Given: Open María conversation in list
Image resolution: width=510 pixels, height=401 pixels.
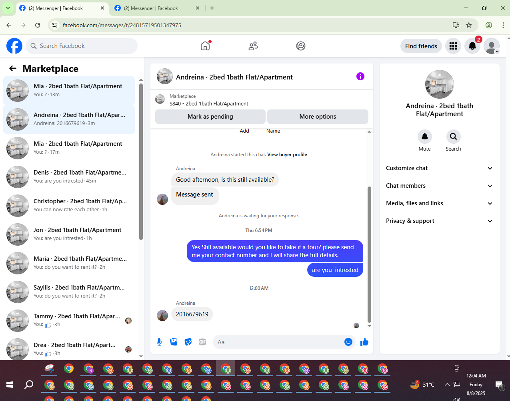Looking at the screenshot, I should point(69,263).
